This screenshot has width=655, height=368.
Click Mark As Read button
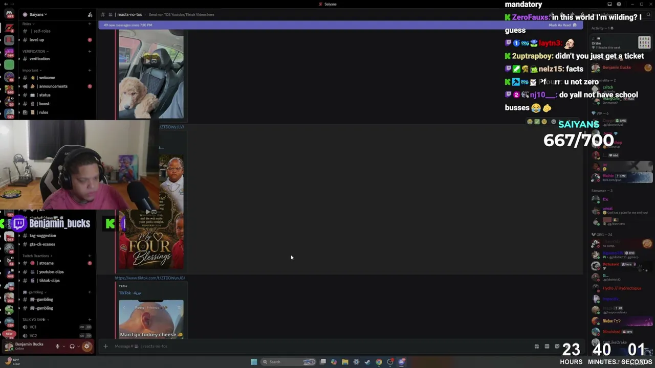click(562, 25)
